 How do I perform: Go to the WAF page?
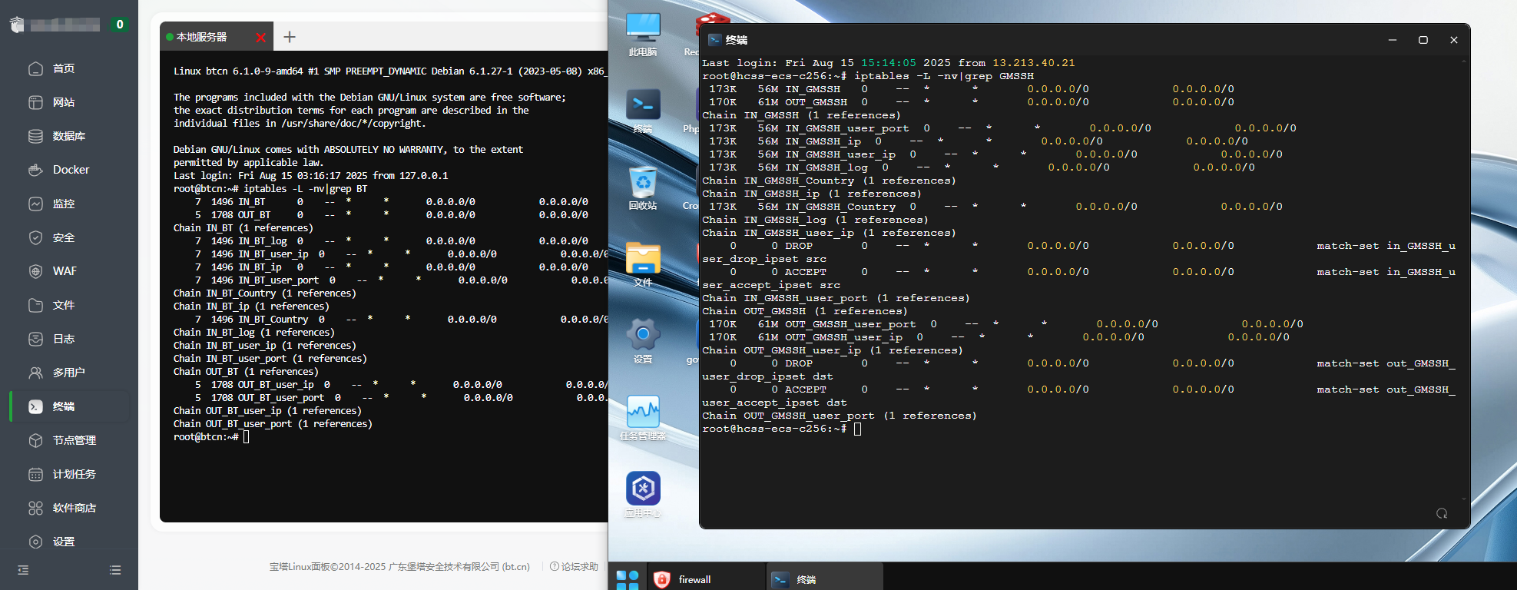tap(65, 271)
